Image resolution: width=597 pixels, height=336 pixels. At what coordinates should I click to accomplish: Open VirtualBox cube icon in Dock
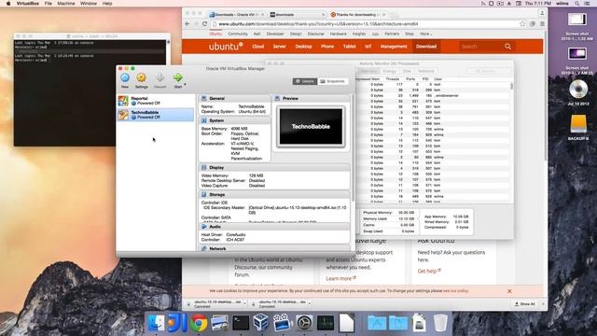pyautogui.click(x=261, y=323)
